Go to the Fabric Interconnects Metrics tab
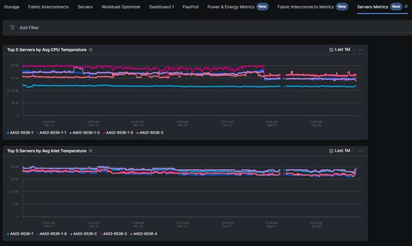The width and height of the screenshot is (412, 246). tap(305, 7)
